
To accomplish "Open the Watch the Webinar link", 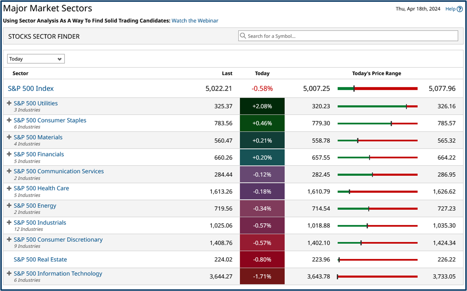I will pos(195,21).
